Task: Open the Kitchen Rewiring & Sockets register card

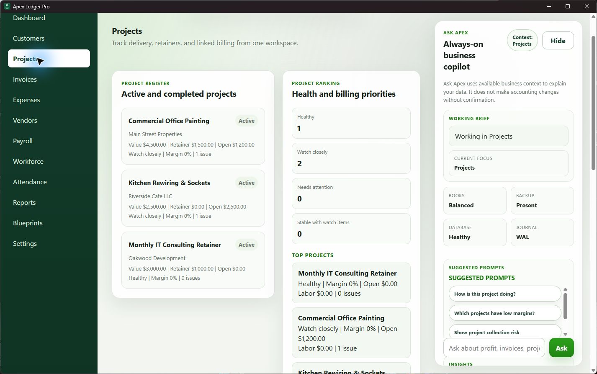Action: 193,198
